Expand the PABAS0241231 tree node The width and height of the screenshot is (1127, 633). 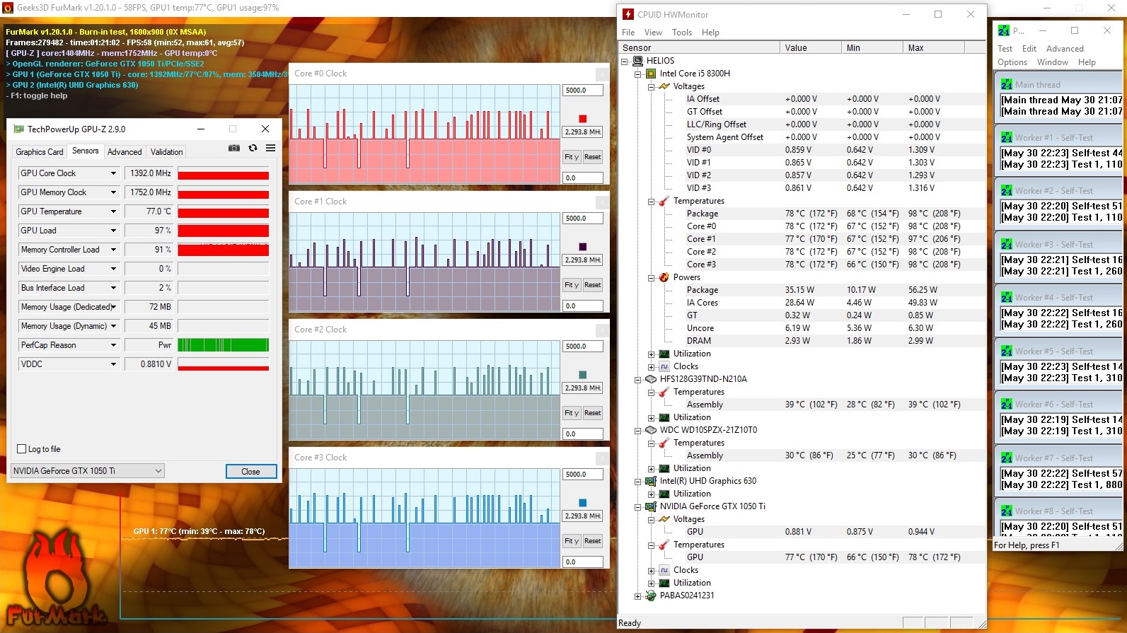(638, 596)
